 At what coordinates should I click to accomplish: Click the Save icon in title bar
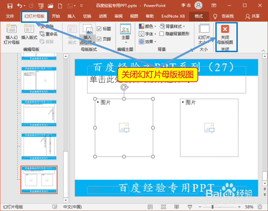pyautogui.click(x=10, y=6)
